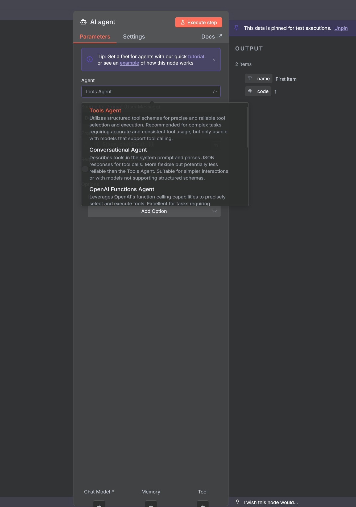Add a Memory connection with its plus button
Screen dimensions: 356x507
151,504
